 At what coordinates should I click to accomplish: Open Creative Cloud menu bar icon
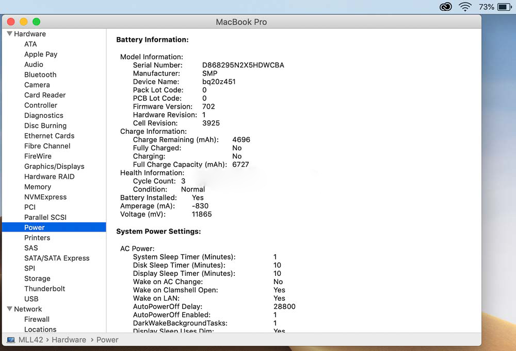pos(446,7)
